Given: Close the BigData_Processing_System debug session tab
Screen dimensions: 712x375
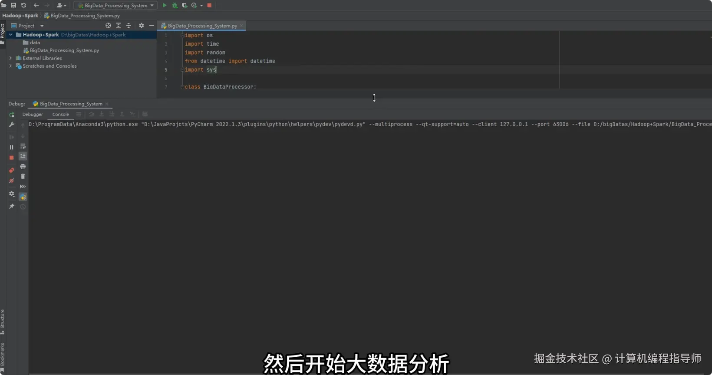Looking at the screenshot, I should coord(107,104).
